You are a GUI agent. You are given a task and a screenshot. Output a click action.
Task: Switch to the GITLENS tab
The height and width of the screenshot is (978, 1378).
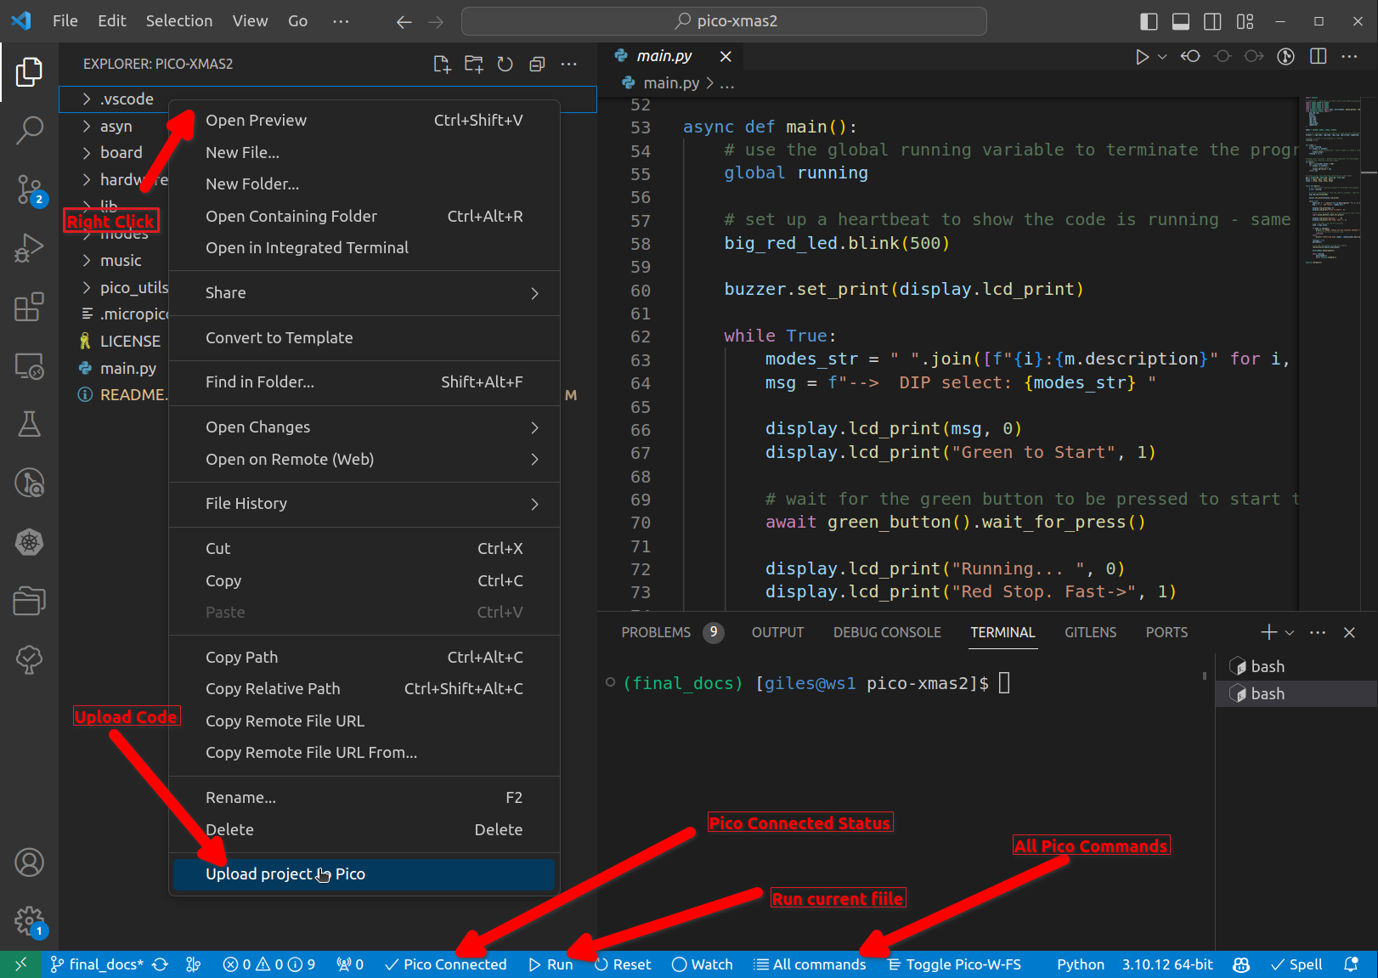pyautogui.click(x=1091, y=632)
